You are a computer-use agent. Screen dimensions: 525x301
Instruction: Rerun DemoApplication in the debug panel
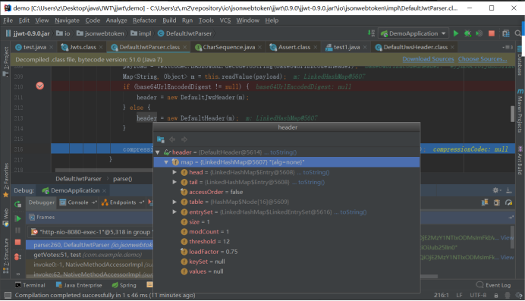pyautogui.click(x=17, y=204)
